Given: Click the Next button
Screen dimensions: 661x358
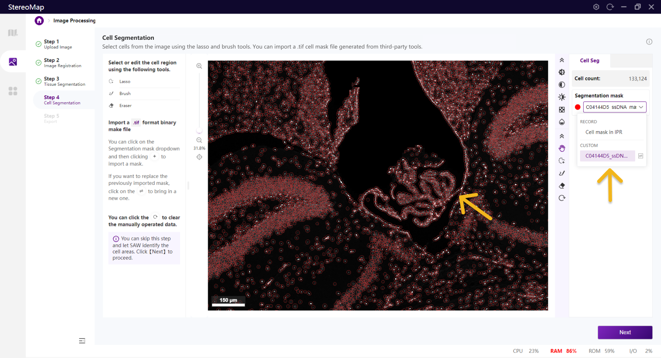Looking at the screenshot, I should point(625,332).
